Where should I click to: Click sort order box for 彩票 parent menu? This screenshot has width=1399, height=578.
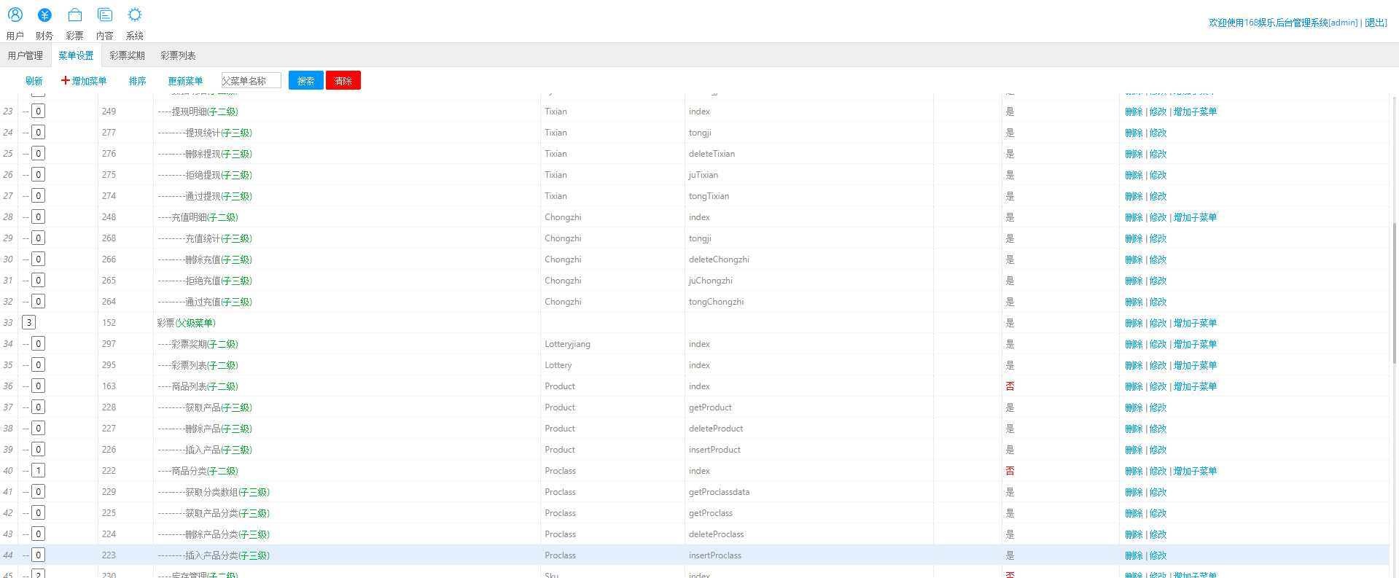28,323
